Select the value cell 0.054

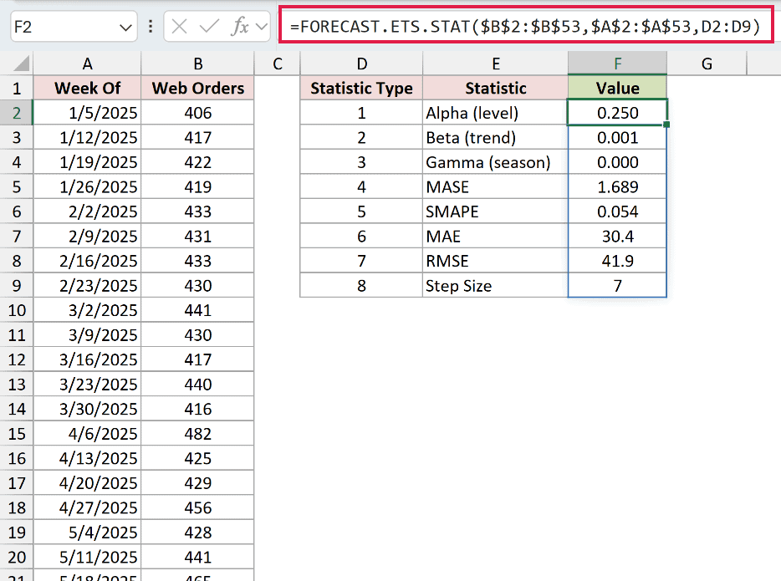click(x=618, y=212)
